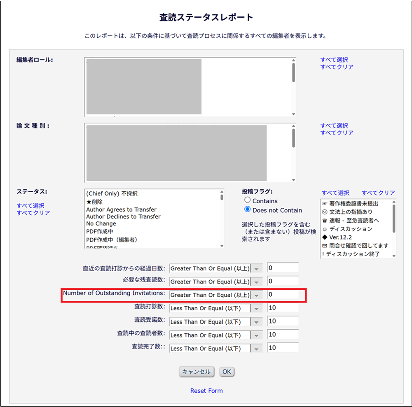Click the Reset Form link

[x=206, y=391]
